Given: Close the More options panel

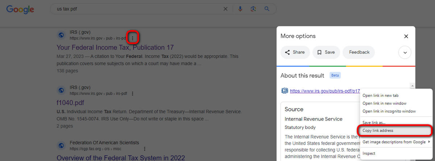Looking at the screenshot, I should click(406, 36).
